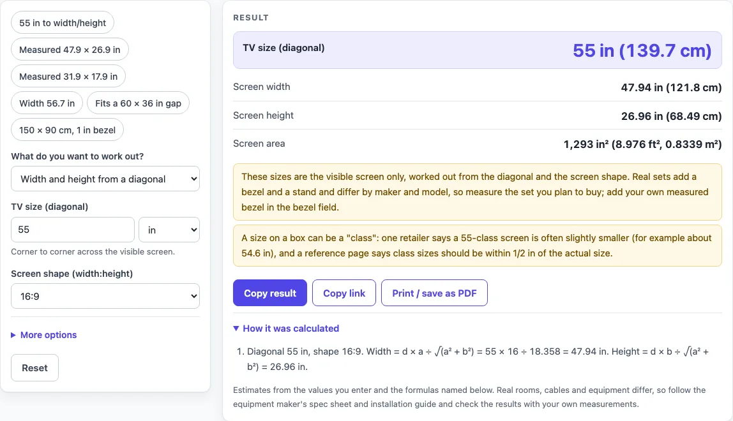This screenshot has height=421, width=733.
Task: Click the '55 in (139.7 cm)' result value
Action: point(642,50)
